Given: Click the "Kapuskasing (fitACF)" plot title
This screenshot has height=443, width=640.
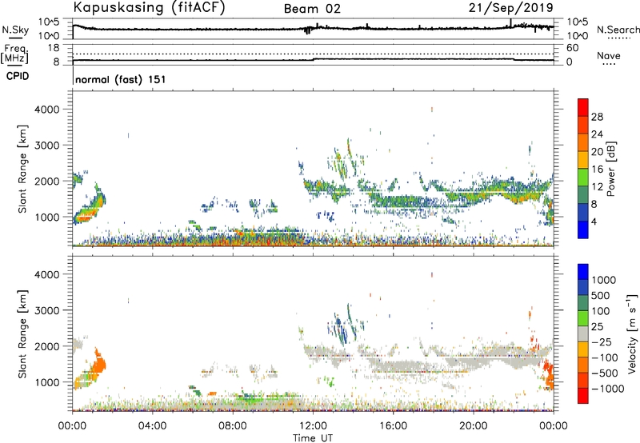Looking at the screenshot, I should click(149, 8).
